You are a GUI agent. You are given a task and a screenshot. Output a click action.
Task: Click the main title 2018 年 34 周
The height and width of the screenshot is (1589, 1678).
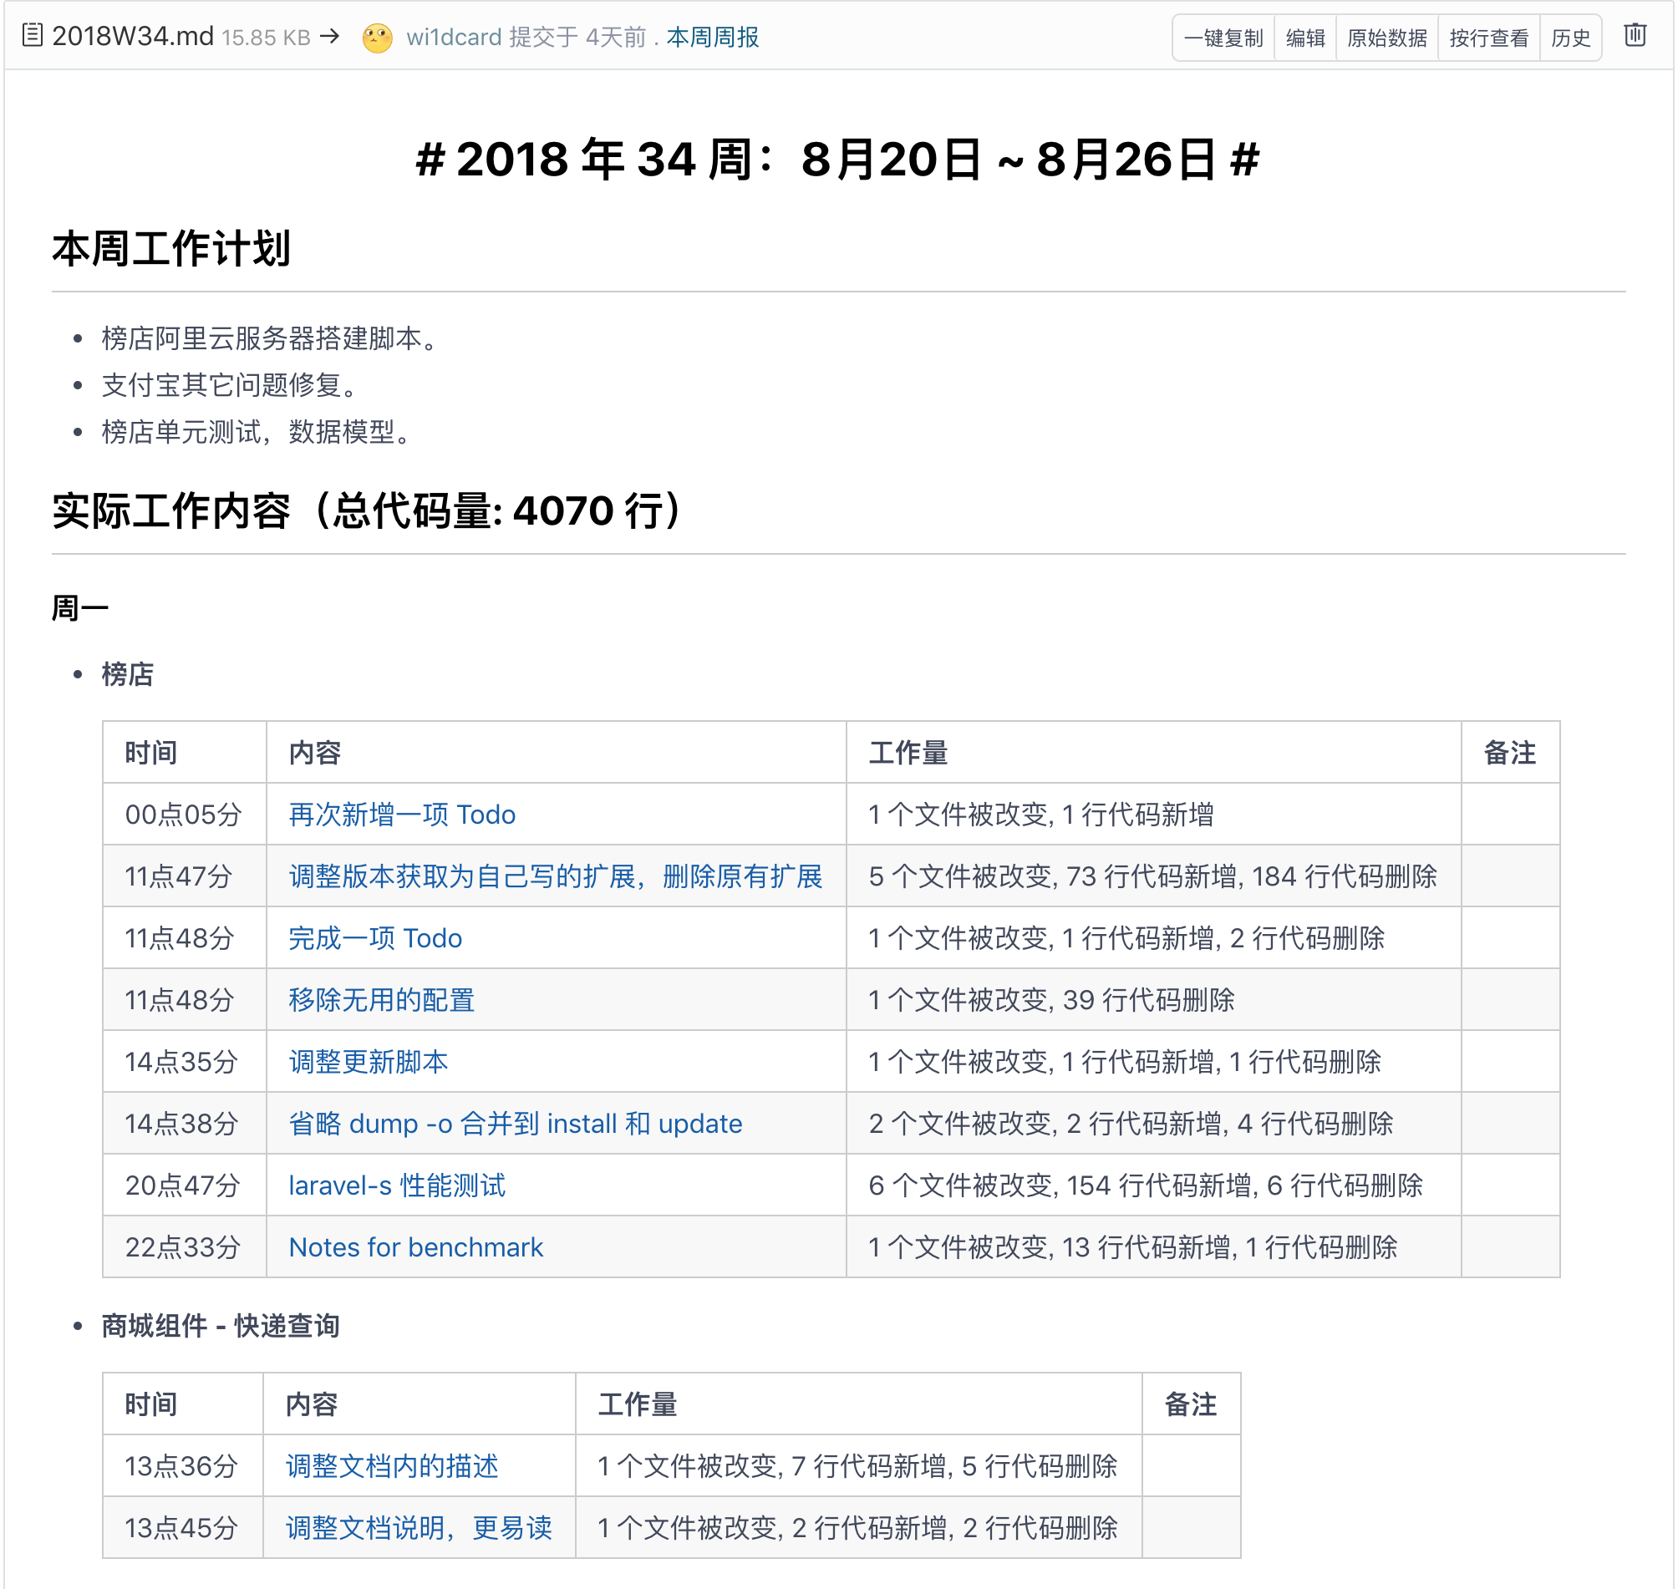coord(837,160)
